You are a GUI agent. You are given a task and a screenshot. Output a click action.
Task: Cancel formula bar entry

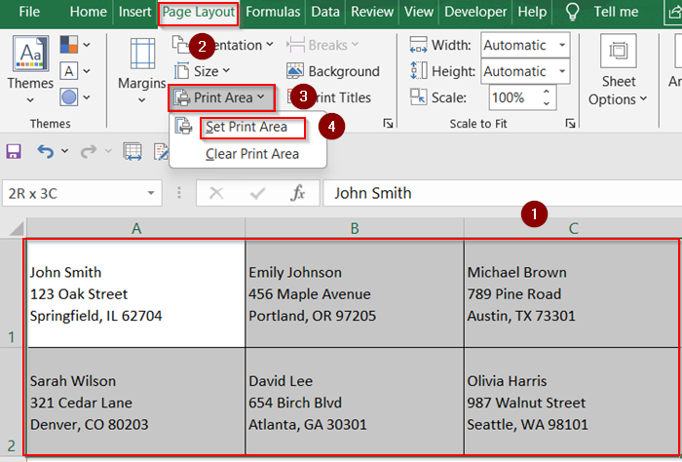pyautogui.click(x=215, y=193)
